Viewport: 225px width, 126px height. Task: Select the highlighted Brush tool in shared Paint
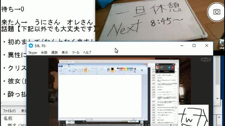85,70
